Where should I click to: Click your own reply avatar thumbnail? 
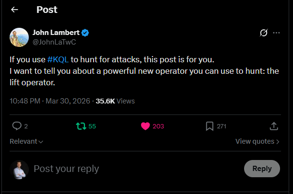[19, 169]
